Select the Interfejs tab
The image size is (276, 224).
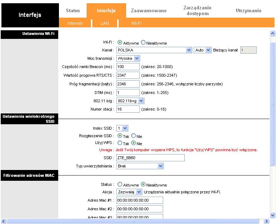(x=106, y=10)
